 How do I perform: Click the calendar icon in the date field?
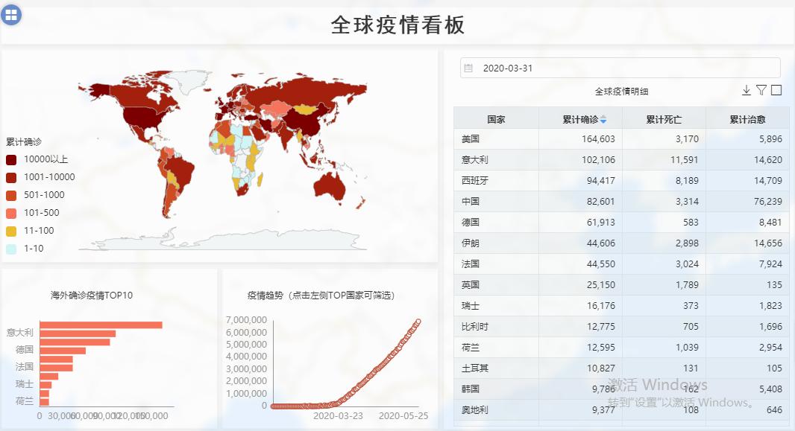coord(470,68)
